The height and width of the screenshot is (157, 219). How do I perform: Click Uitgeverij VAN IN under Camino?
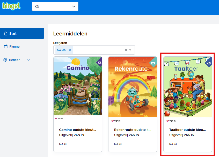pos(71,135)
